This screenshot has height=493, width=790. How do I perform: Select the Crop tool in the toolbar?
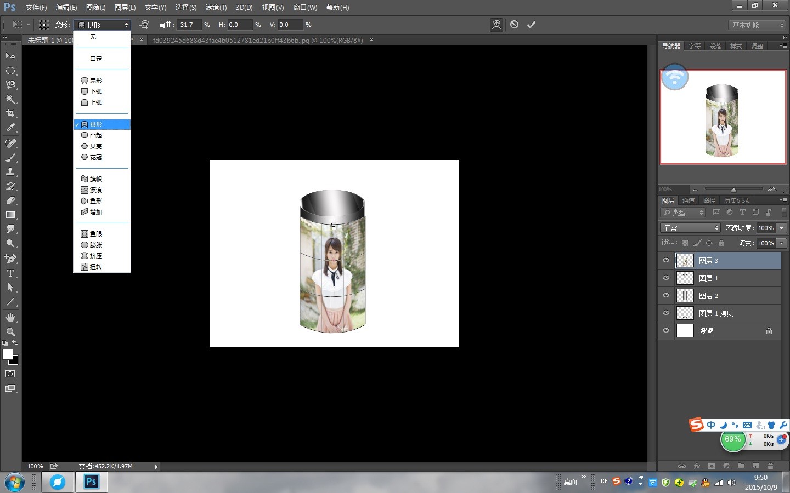point(10,113)
